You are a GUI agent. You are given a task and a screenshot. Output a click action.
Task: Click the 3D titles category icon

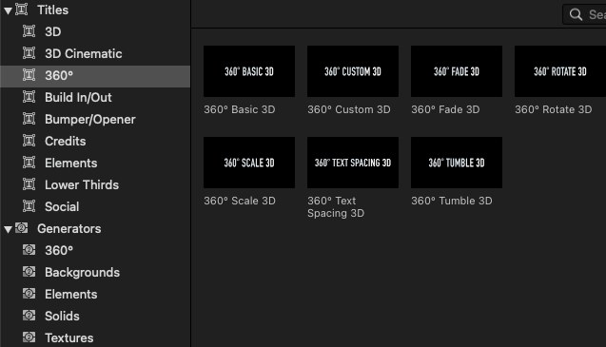[x=29, y=31]
